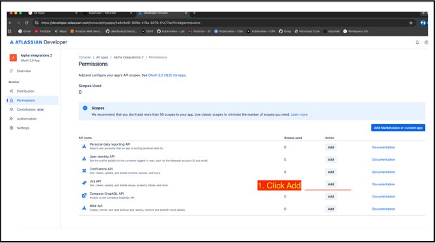Open a new browser tab
This screenshot has height=243, width=436.
[194, 13]
